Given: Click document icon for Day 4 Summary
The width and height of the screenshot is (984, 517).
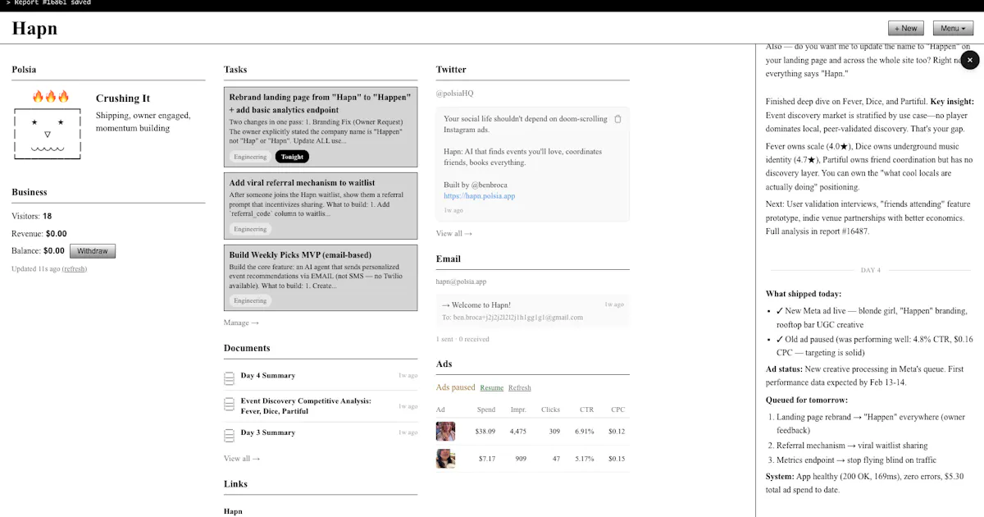Looking at the screenshot, I should tap(230, 379).
